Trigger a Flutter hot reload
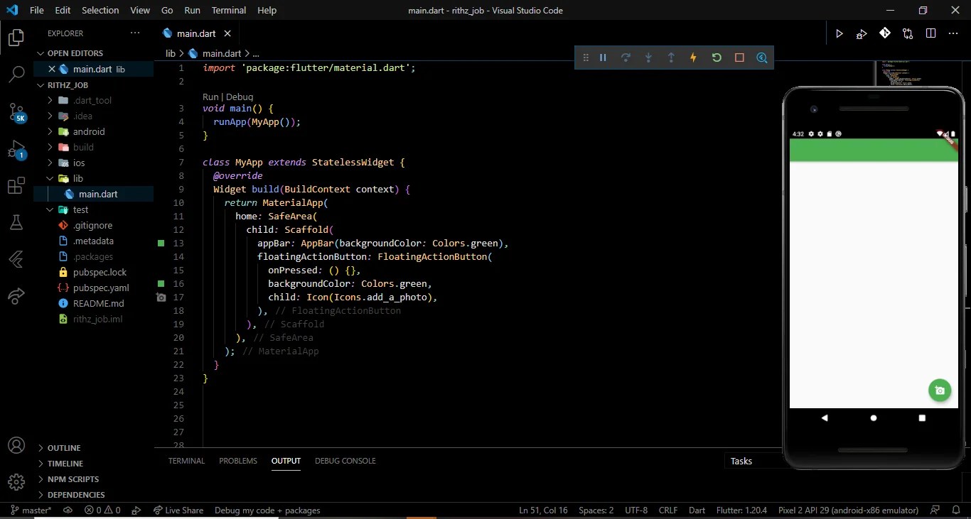Viewport: 971px width, 519px height. click(x=693, y=58)
